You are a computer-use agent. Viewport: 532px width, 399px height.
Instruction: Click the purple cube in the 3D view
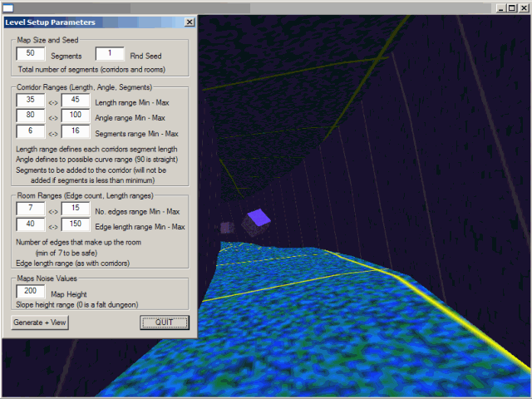coord(256,222)
